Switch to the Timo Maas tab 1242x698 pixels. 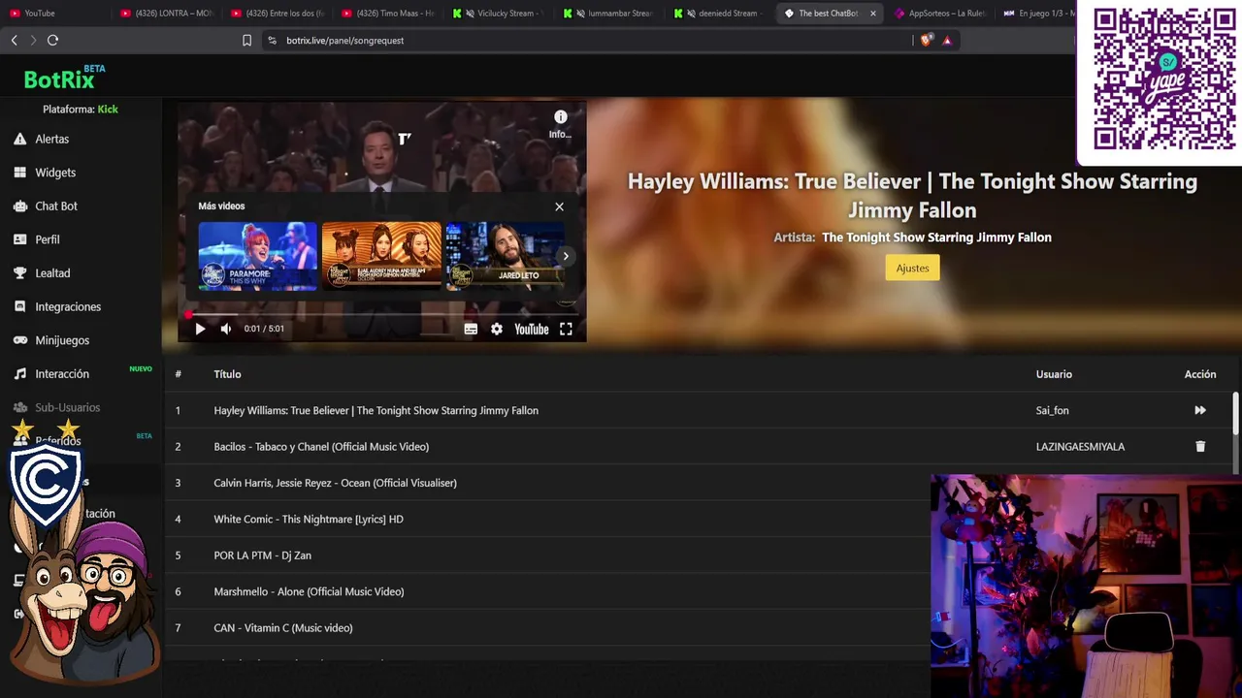(388, 14)
